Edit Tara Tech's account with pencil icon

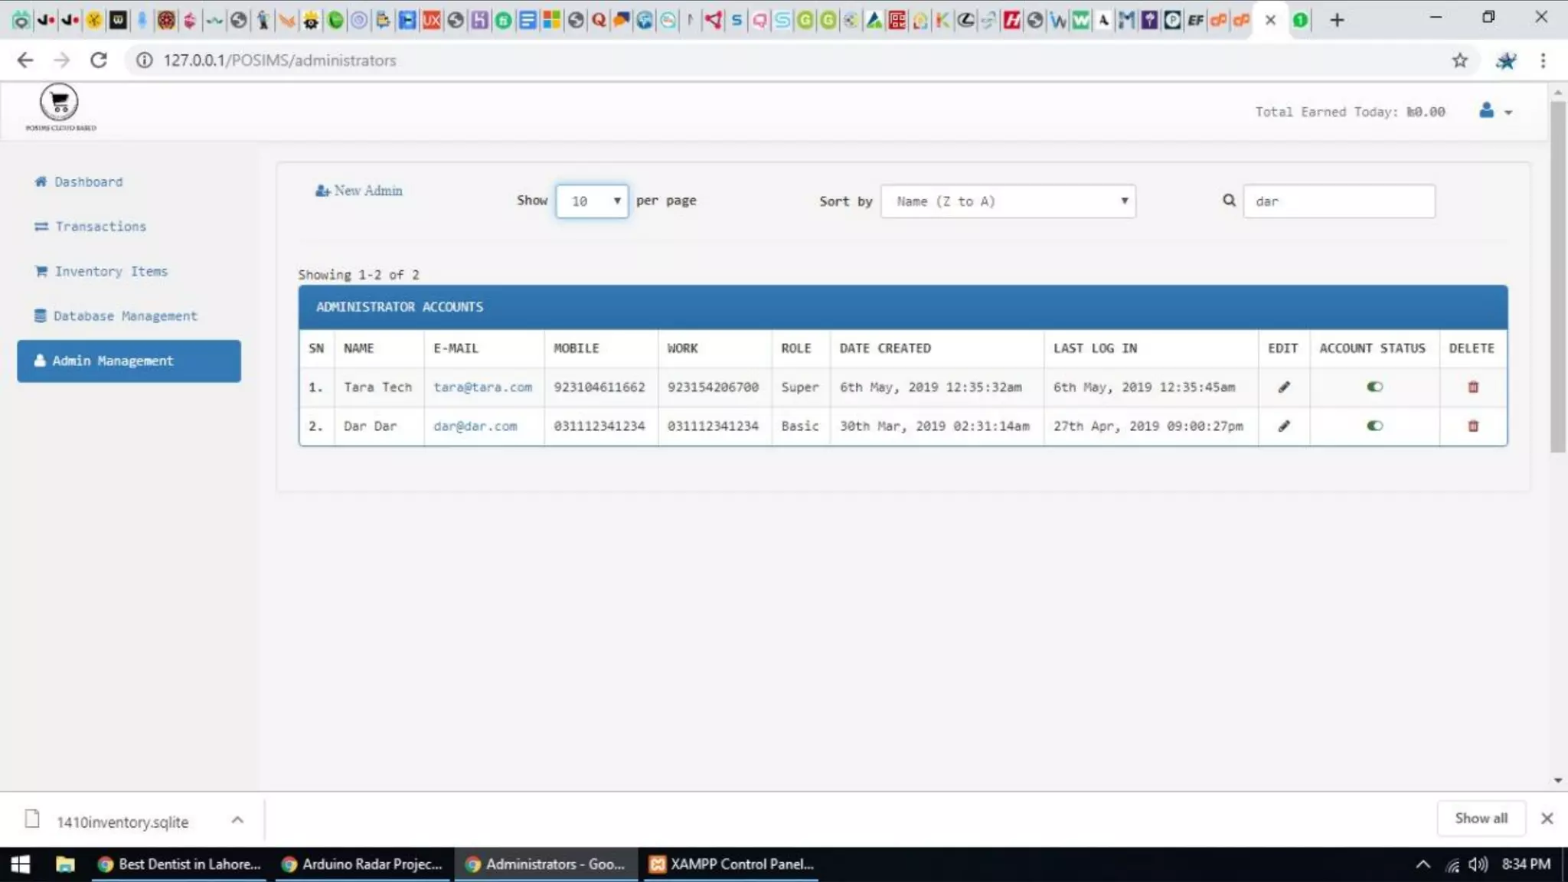coord(1284,387)
